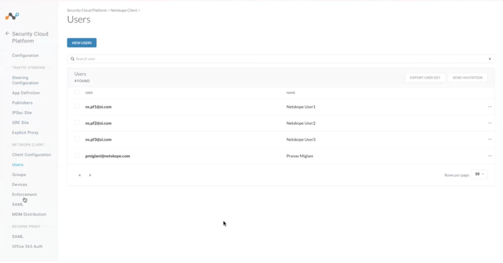Click the NAME column header
The width and height of the screenshot is (503, 263).
(x=291, y=93)
